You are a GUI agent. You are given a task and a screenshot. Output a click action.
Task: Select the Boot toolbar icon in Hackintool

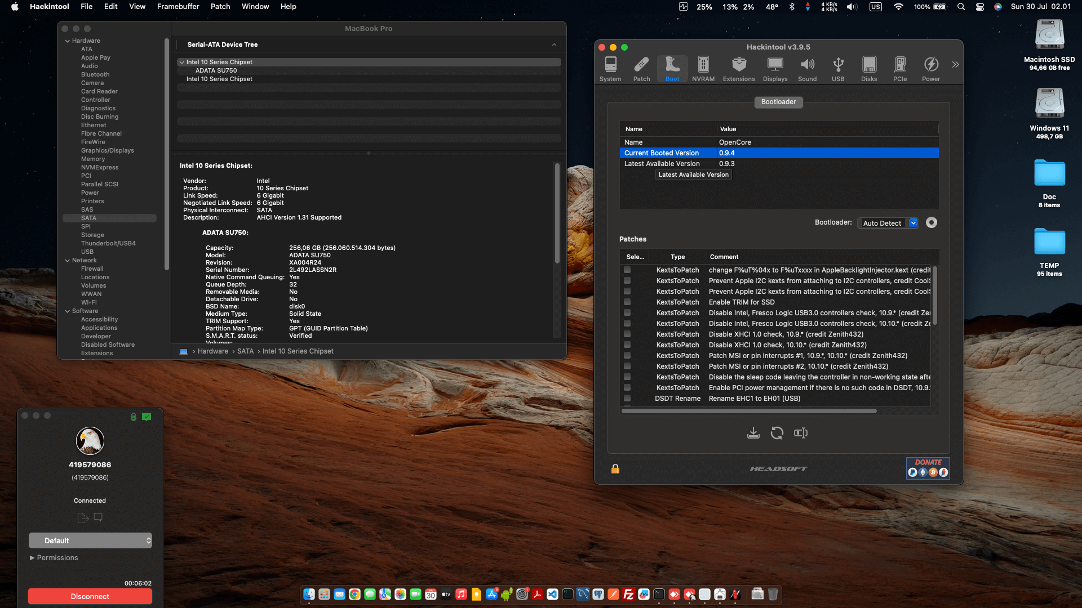672,69
